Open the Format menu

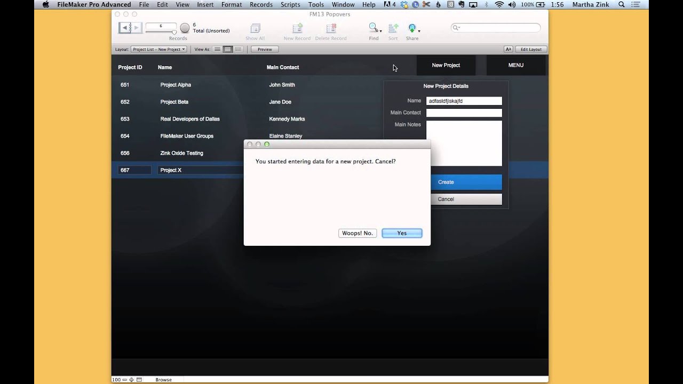(232, 4)
